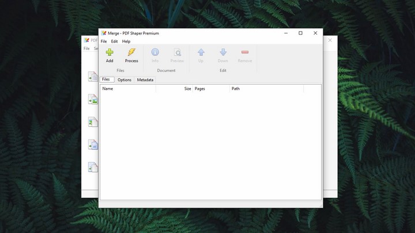Screen dimensions: 415x233
Task: Minimize the Merge window
Action: [286, 33]
